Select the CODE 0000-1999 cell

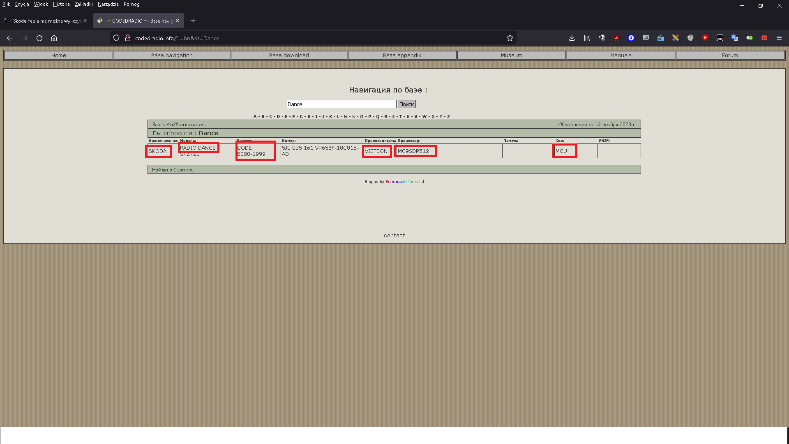(258, 151)
